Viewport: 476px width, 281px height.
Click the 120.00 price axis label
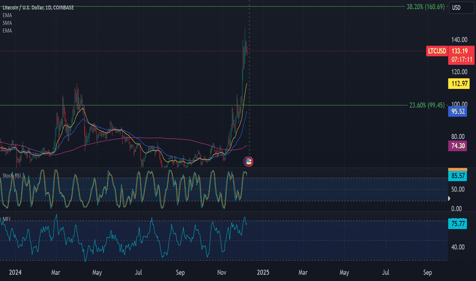[x=459, y=72]
